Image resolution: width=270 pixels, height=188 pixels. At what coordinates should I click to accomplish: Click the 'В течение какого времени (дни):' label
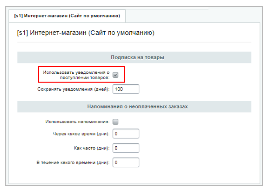coord(72,163)
